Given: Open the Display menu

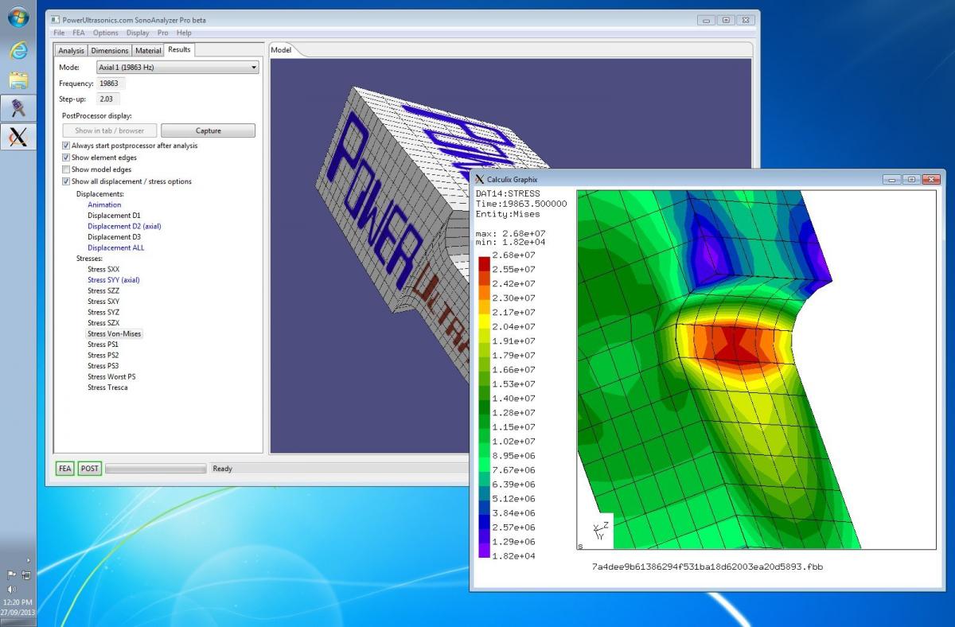Looking at the screenshot, I should click(x=138, y=33).
